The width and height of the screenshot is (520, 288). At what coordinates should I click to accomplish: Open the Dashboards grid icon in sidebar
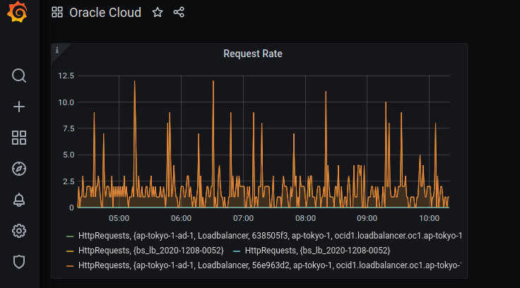[x=19, y=138]
